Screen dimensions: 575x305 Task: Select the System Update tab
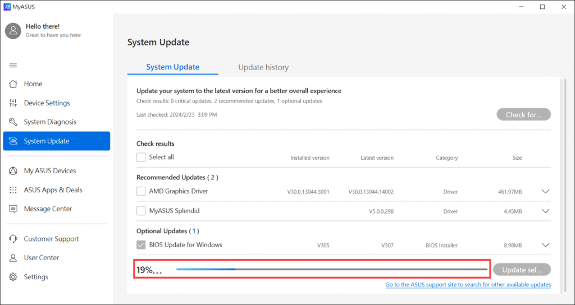[x=172, y=67]
